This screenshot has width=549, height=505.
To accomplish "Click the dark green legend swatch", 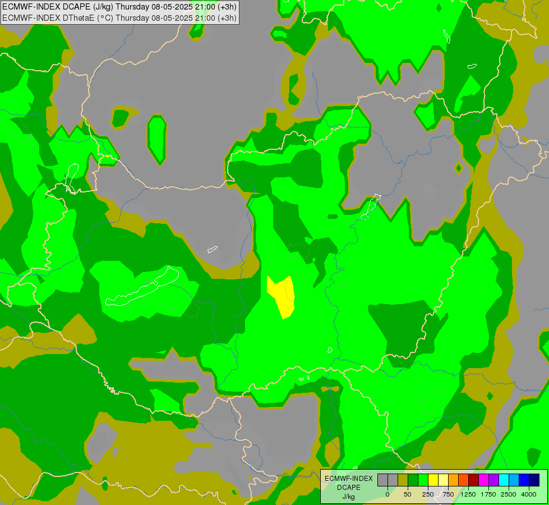I will pos(413,480).
